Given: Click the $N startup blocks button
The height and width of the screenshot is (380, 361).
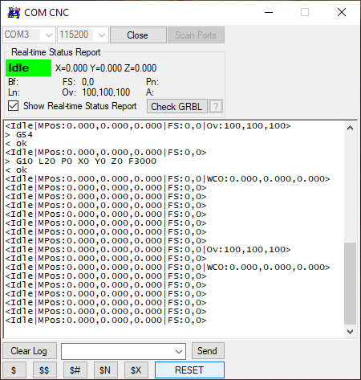Looking at the screenshot, I should point(106,370).
